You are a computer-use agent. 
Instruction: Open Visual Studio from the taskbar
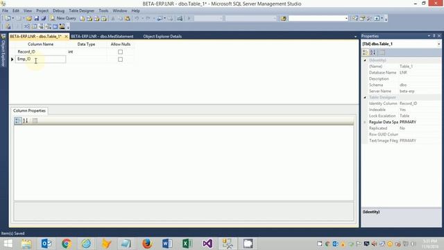(x=207, y=244)
